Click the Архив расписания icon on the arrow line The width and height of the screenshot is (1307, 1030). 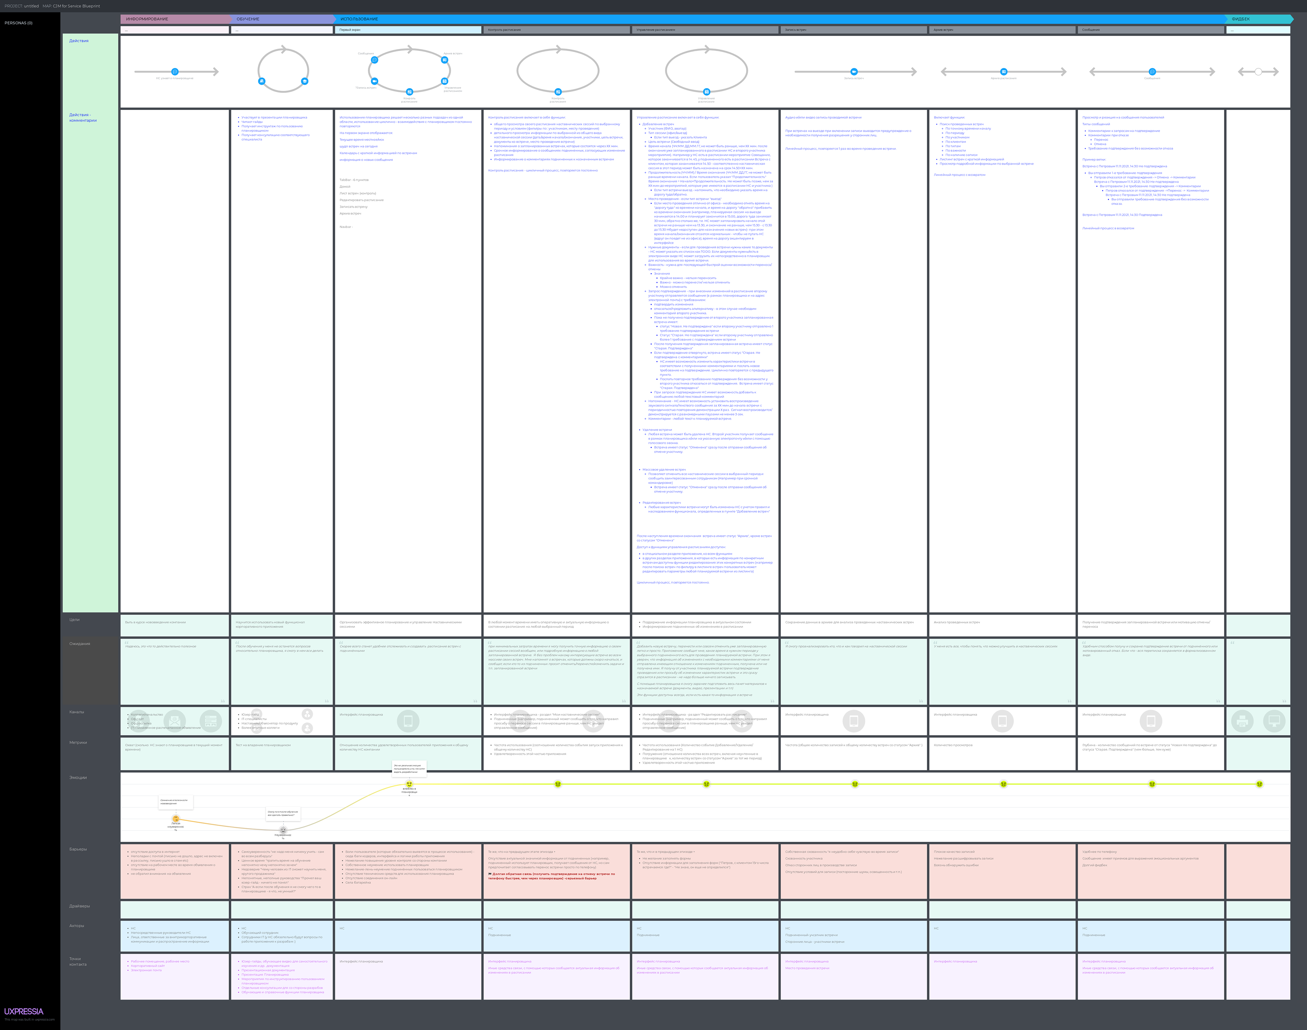coord(1004,72)
